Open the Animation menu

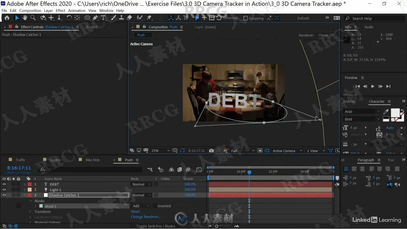point(77,10)
